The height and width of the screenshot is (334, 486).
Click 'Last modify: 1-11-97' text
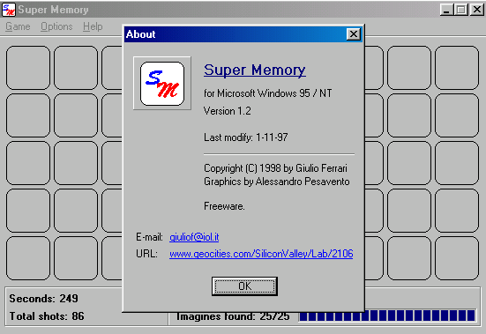pos(246,137)
